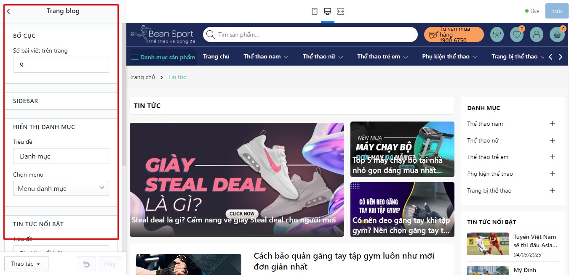This screenshot has width=569, height=275.
Task: Click the settings panel scrollbar
Action: coord(124,95)
